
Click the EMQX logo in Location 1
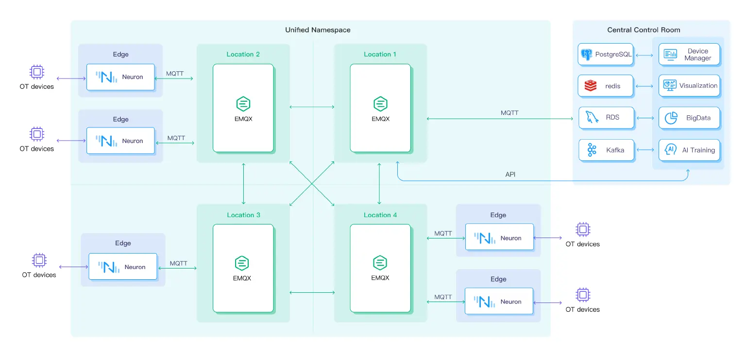click(380, 104)
